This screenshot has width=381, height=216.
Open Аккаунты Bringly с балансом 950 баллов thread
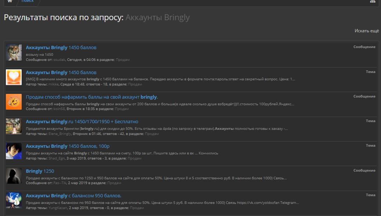74,195
